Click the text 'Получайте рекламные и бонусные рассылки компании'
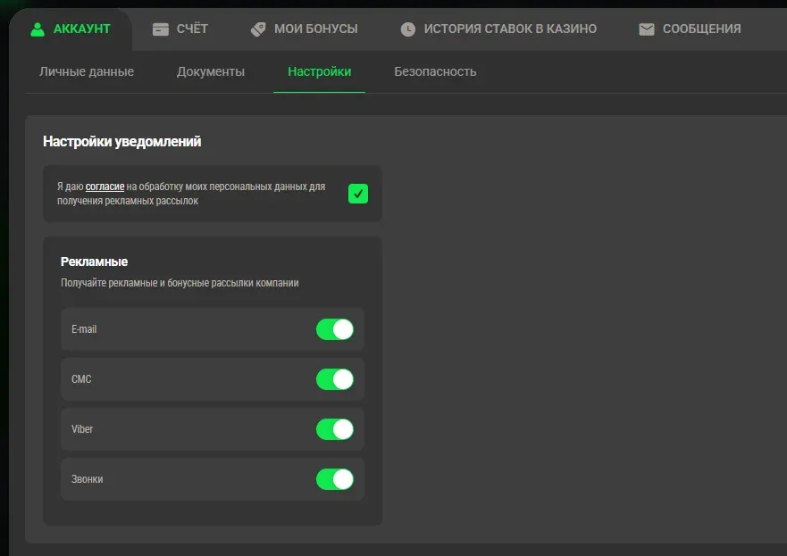Viewport: 787px width, 556px height. point(180,283)
